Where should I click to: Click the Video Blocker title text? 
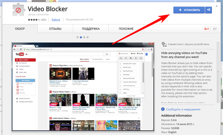click(48, 9)
